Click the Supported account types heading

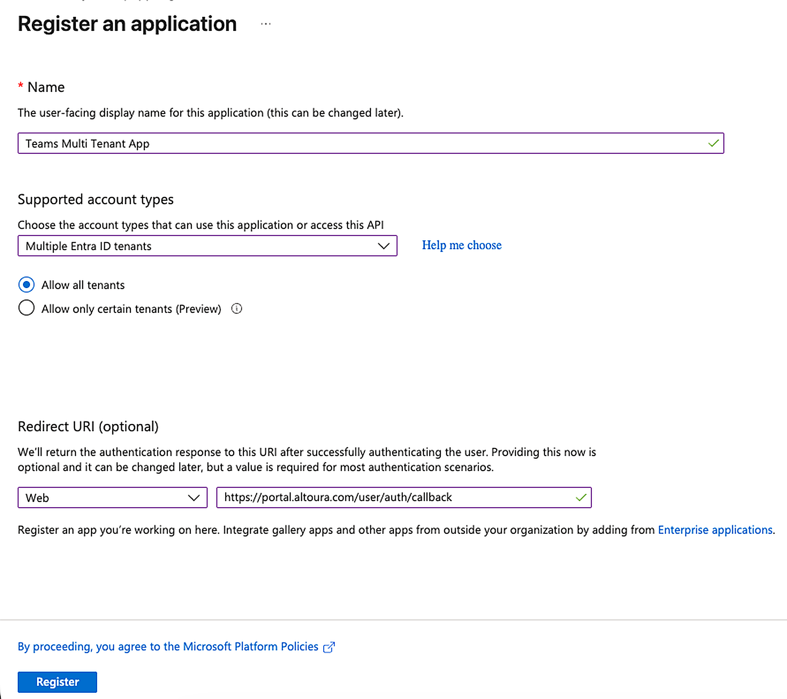95,199
